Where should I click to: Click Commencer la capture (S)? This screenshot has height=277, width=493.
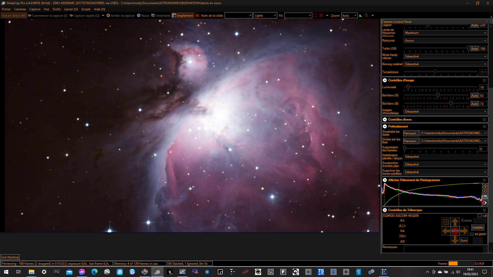pos(48,16)
